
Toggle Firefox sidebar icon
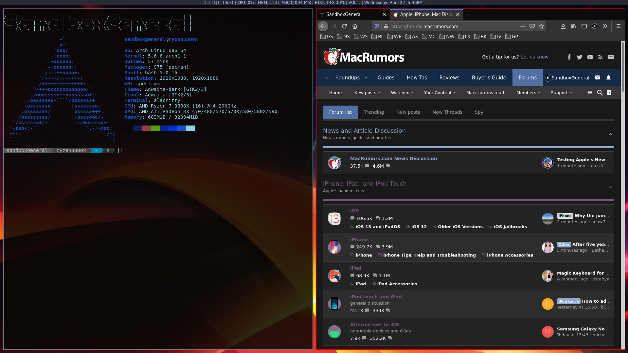pos(584,26)
